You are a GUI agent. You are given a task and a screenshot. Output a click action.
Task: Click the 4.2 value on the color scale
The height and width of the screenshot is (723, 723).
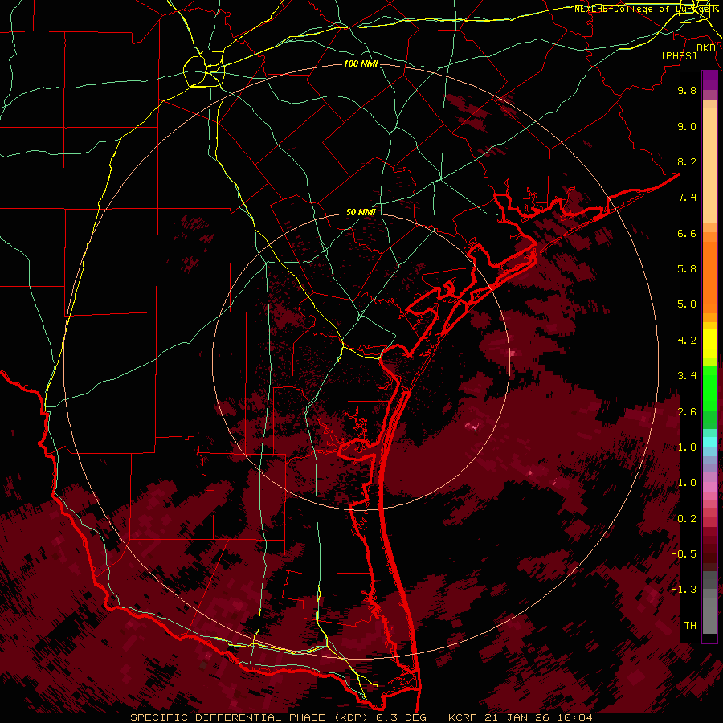(x=687, y=341)
